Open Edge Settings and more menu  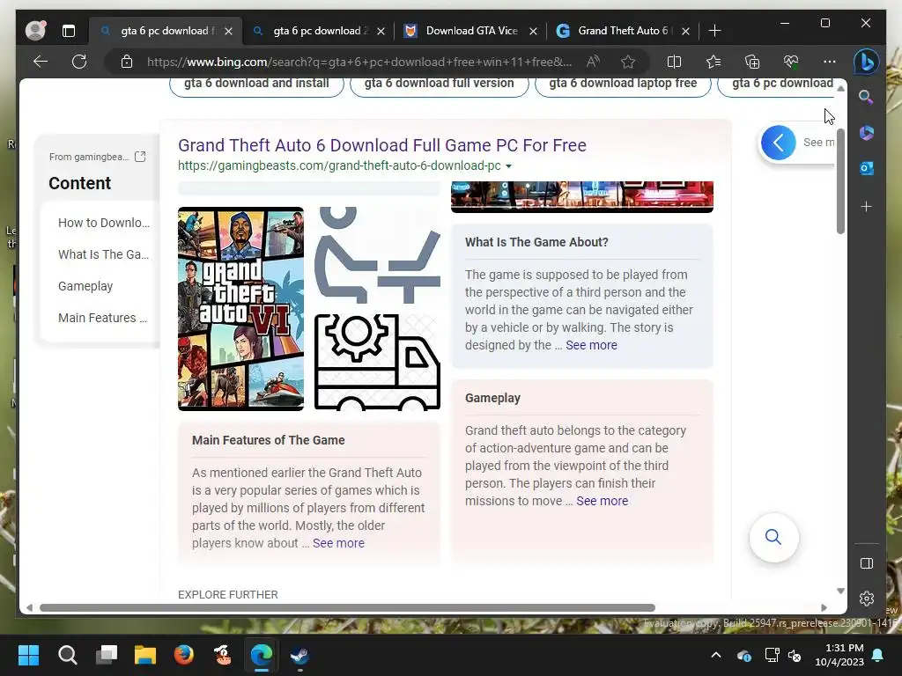pos(830,62)
